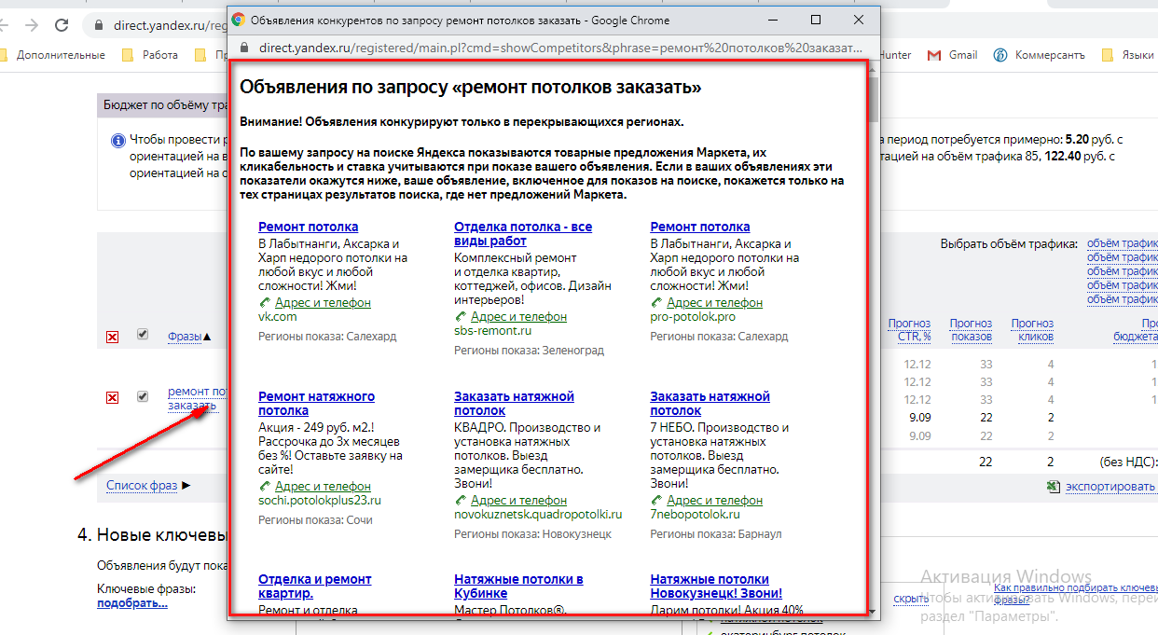
Task: Click the blue info icon in budget notice
Action: pos(117,141)
